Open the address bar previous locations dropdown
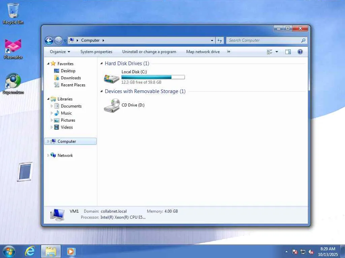 click(x=212, y=40)
